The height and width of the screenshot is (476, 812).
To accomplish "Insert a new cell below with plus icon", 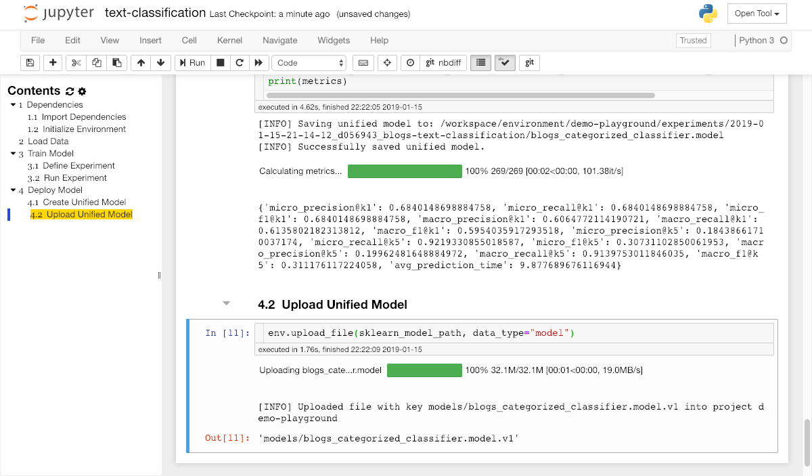I will 53,63.
